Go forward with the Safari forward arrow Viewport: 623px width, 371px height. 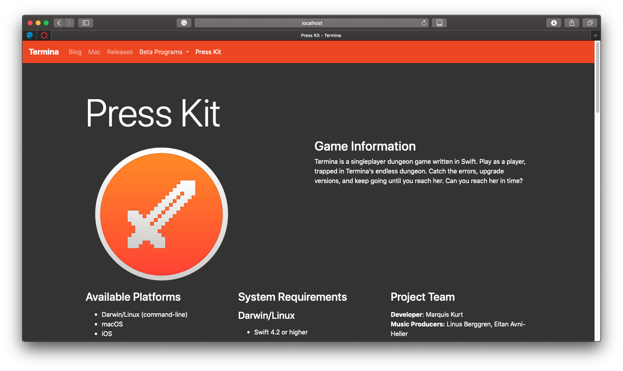coord(69,23)
